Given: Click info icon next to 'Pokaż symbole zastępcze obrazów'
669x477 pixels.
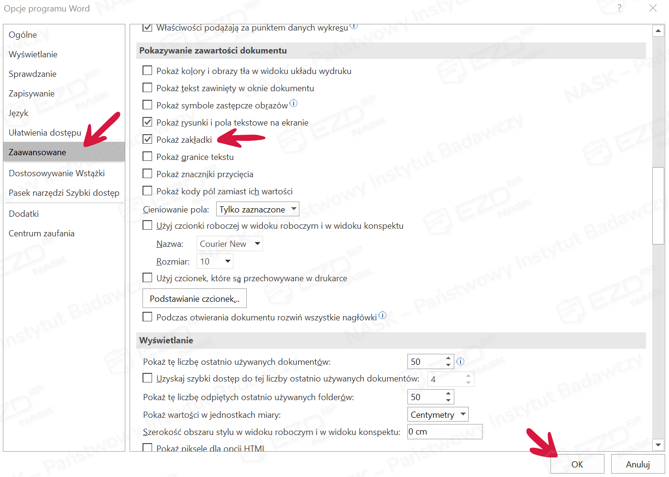Looking at the screenshot, I should [x=294, y=103].
